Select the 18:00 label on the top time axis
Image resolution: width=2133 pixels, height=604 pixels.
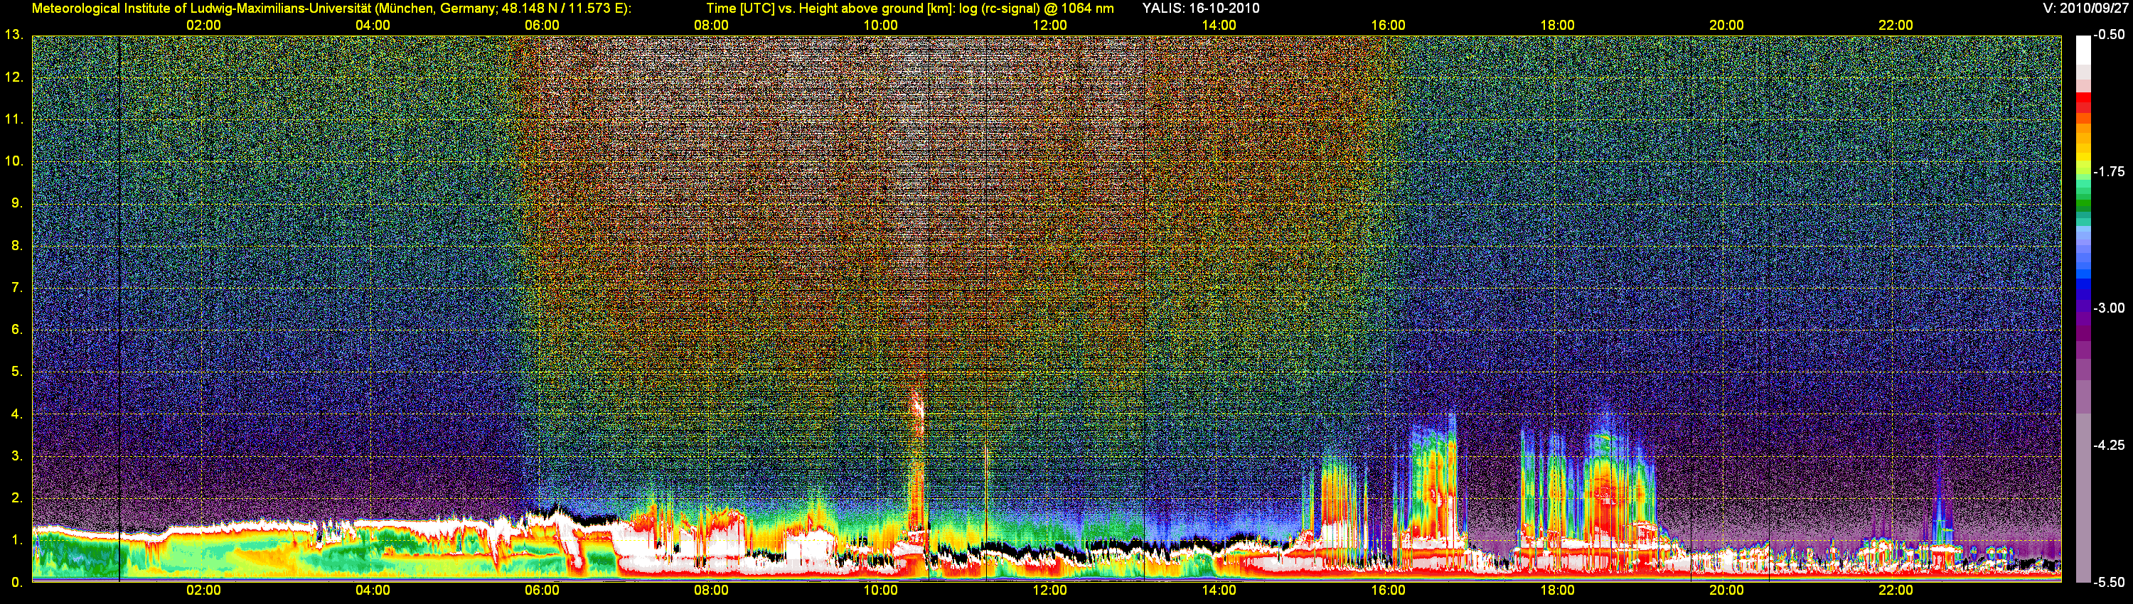(x=1556, y=25)
